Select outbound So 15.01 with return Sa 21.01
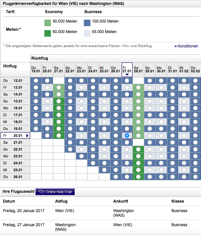This screenshot has height=235, width=201. (59, 101)
